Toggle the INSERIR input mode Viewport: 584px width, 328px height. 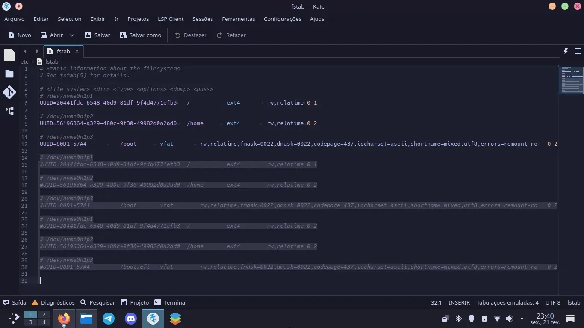[x=459, y=302]
